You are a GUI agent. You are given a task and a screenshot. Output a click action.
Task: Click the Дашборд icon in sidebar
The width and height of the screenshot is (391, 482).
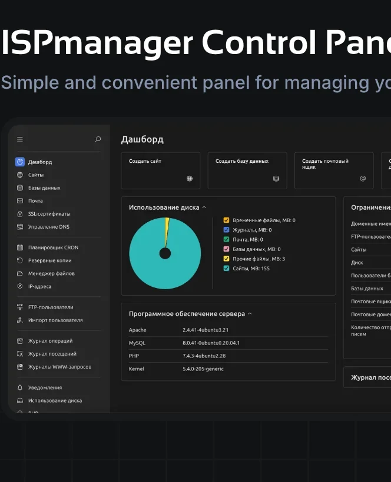[x=20, y=162]
